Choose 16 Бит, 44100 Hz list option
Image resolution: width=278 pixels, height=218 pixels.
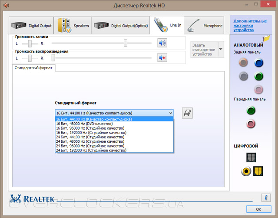click(x=114, y=119)
